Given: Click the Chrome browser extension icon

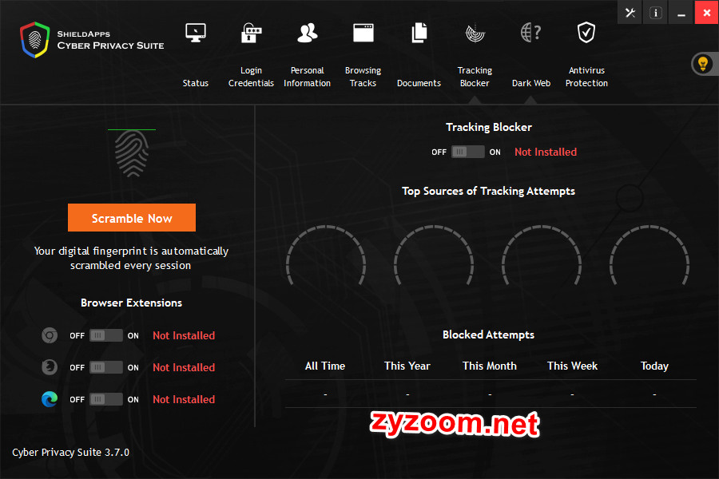Looking at the screenshot, I should click(x=50, y=335).
